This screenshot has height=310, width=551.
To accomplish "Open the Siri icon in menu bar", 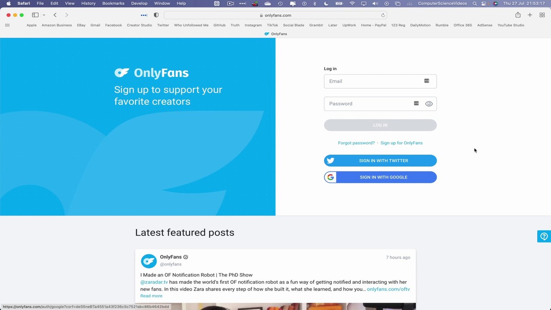I will click(495, 3).
